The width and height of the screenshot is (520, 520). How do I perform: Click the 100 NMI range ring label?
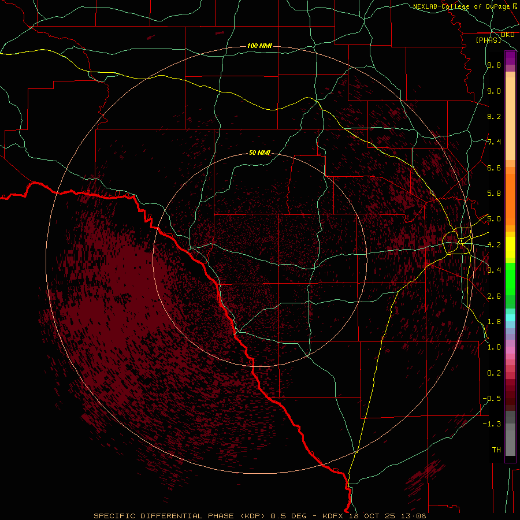pos(259,46)
